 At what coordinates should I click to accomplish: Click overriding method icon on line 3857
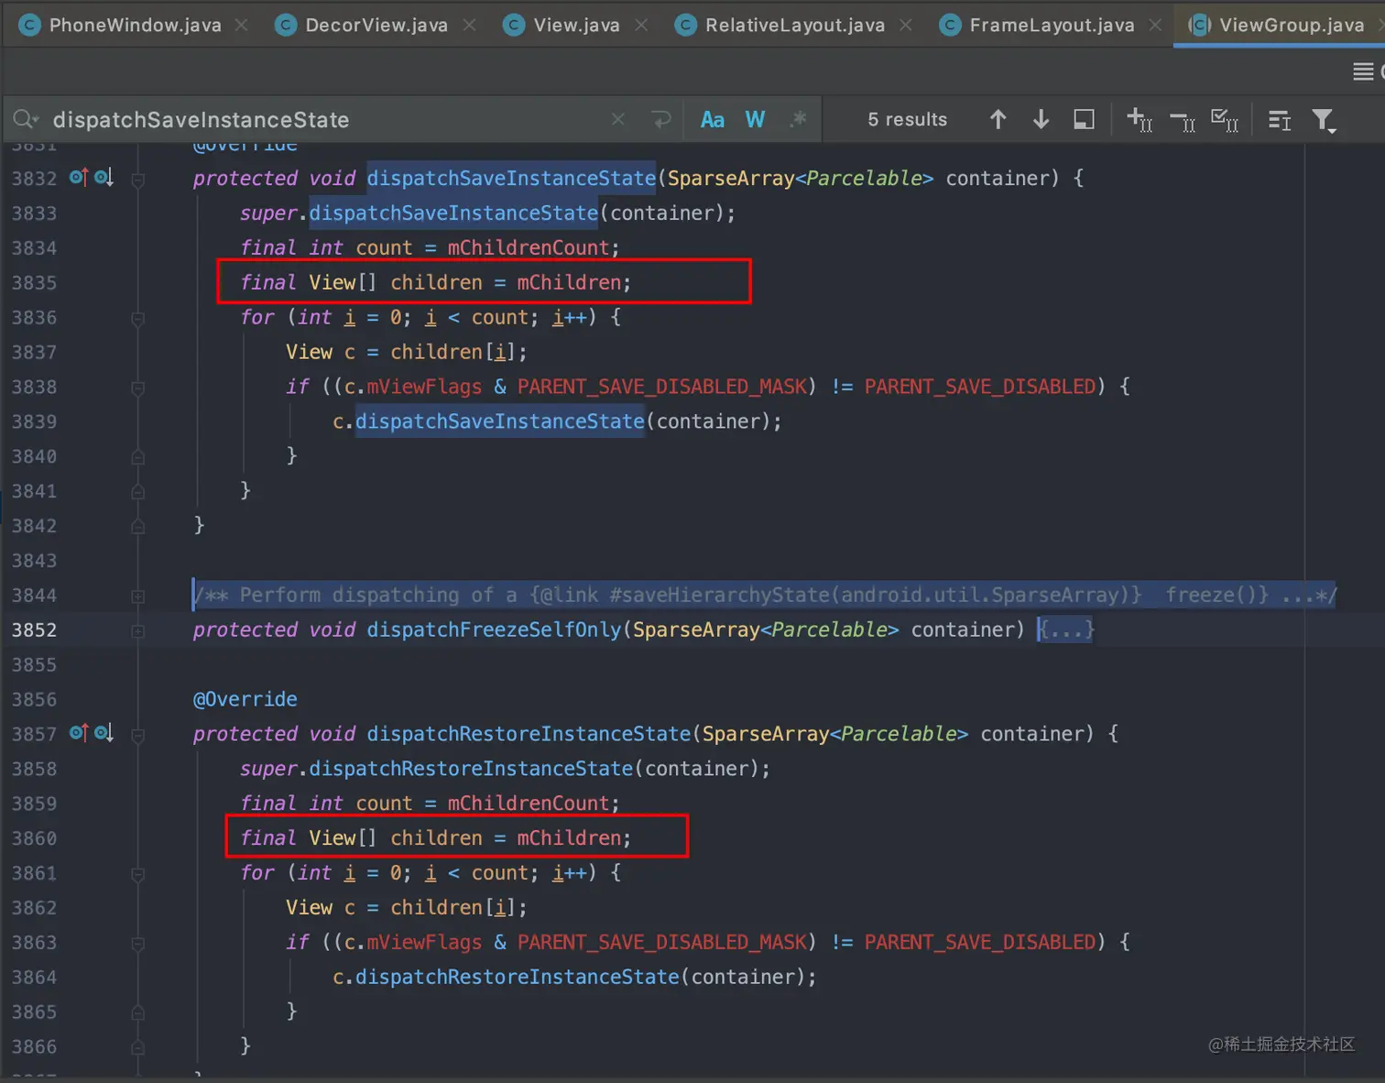click(x=79, y=733)
